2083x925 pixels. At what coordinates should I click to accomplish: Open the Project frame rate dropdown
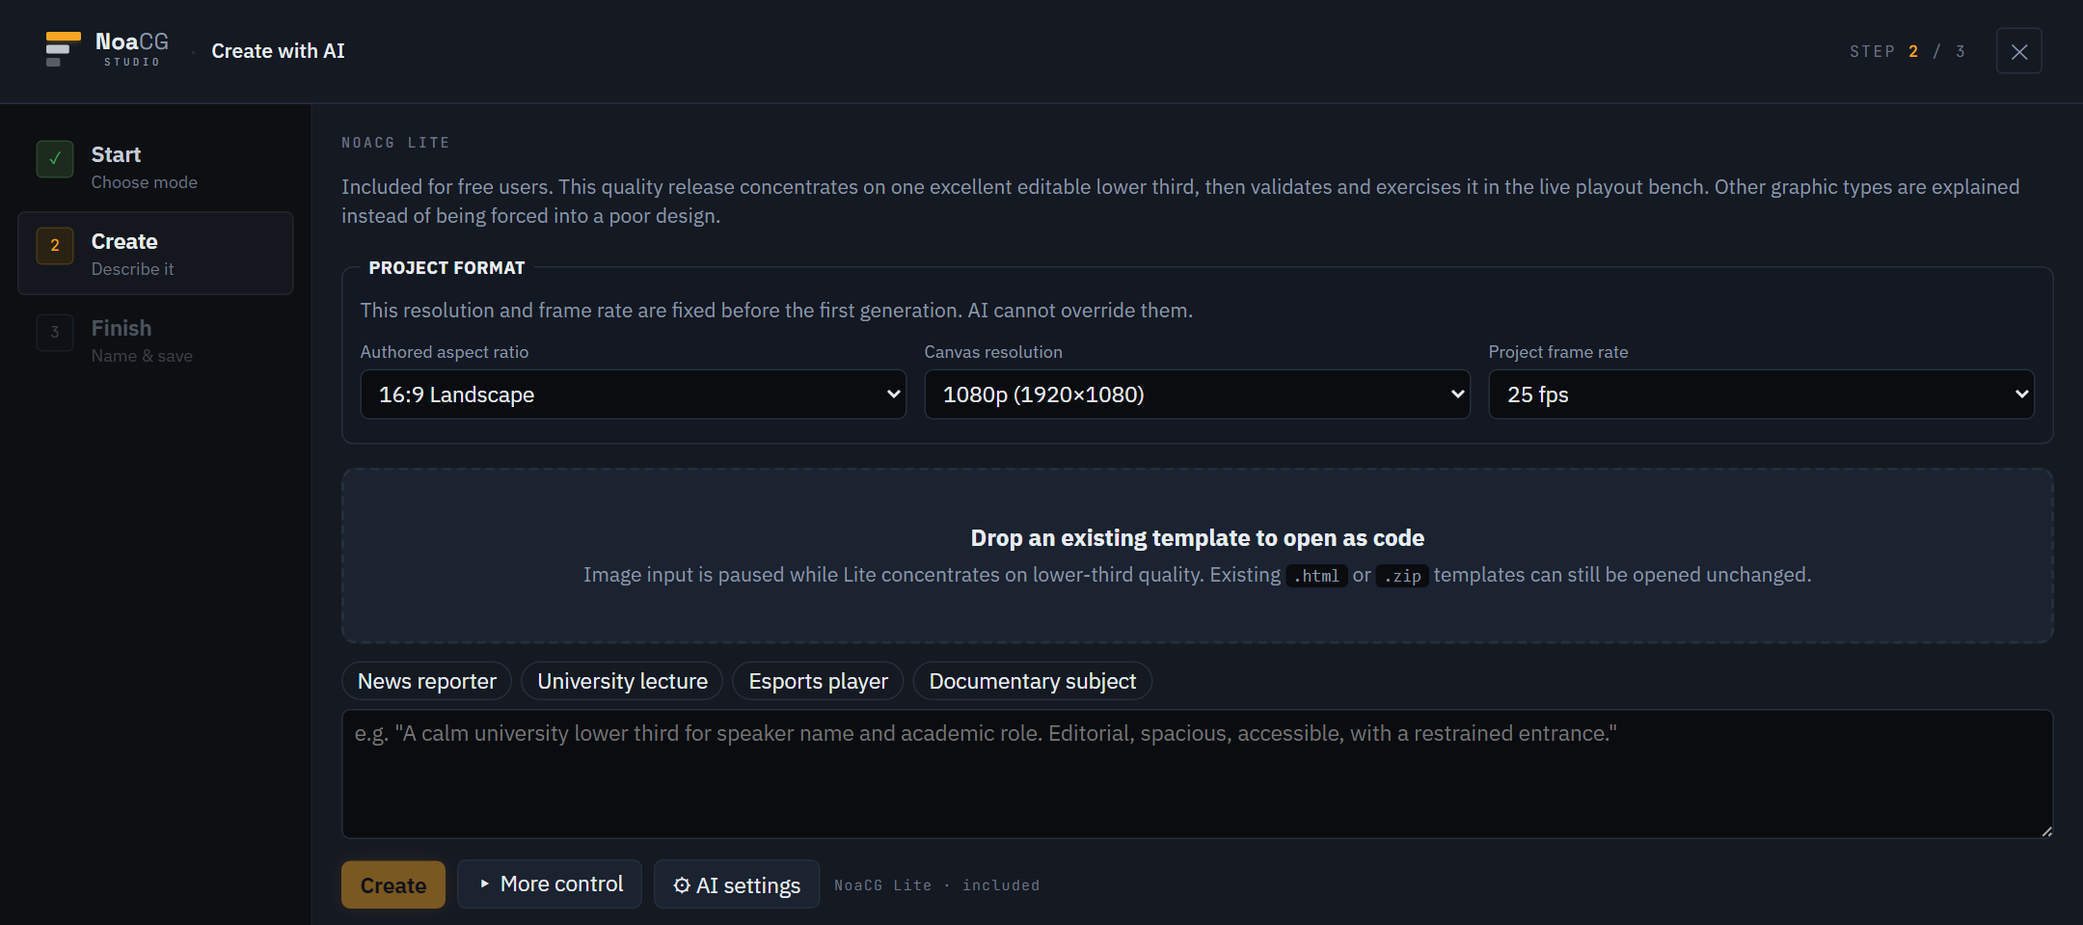click(1761, 394)
